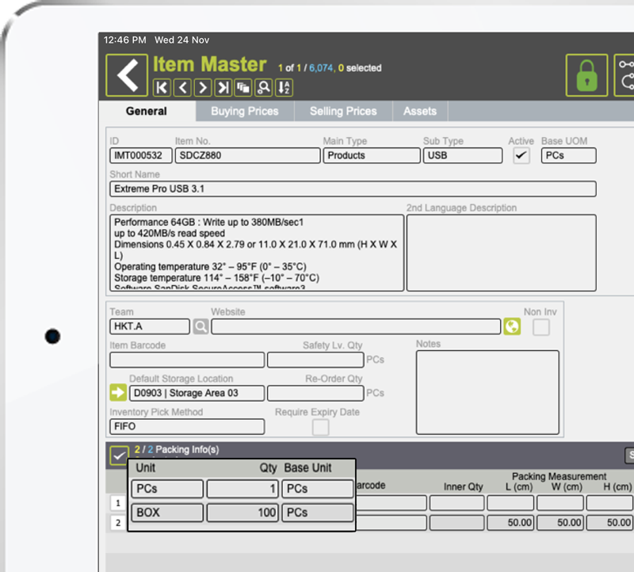Image resolution: width=634 pixels, height=572 pixels.
Task: Open the Sub Type dropdown showing USB
Action: [x=462, y=155]
